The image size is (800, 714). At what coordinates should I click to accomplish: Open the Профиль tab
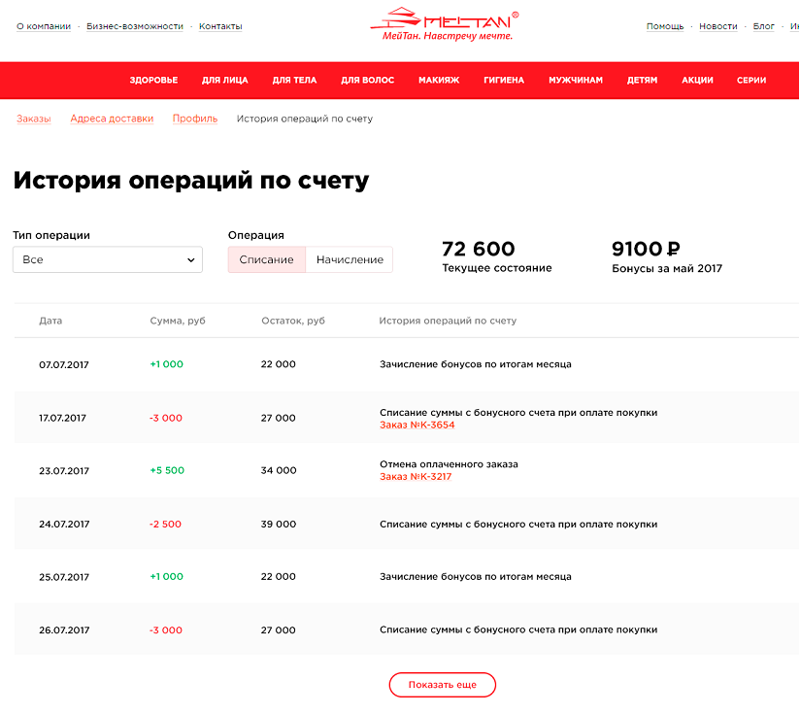tap(195, 119)
